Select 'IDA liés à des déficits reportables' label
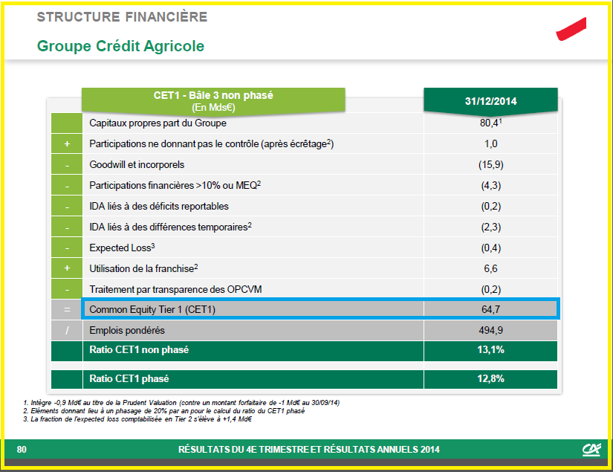Image resolution: width=613 pixels, height=472 pixels. 159,206
